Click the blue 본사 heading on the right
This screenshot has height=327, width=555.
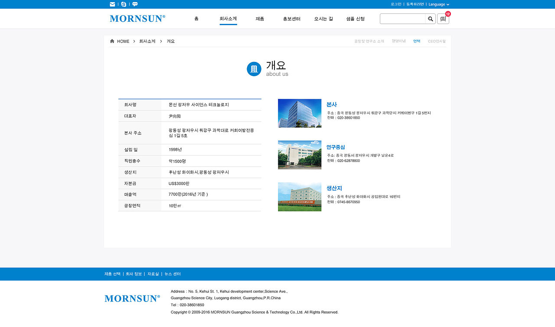332,104
